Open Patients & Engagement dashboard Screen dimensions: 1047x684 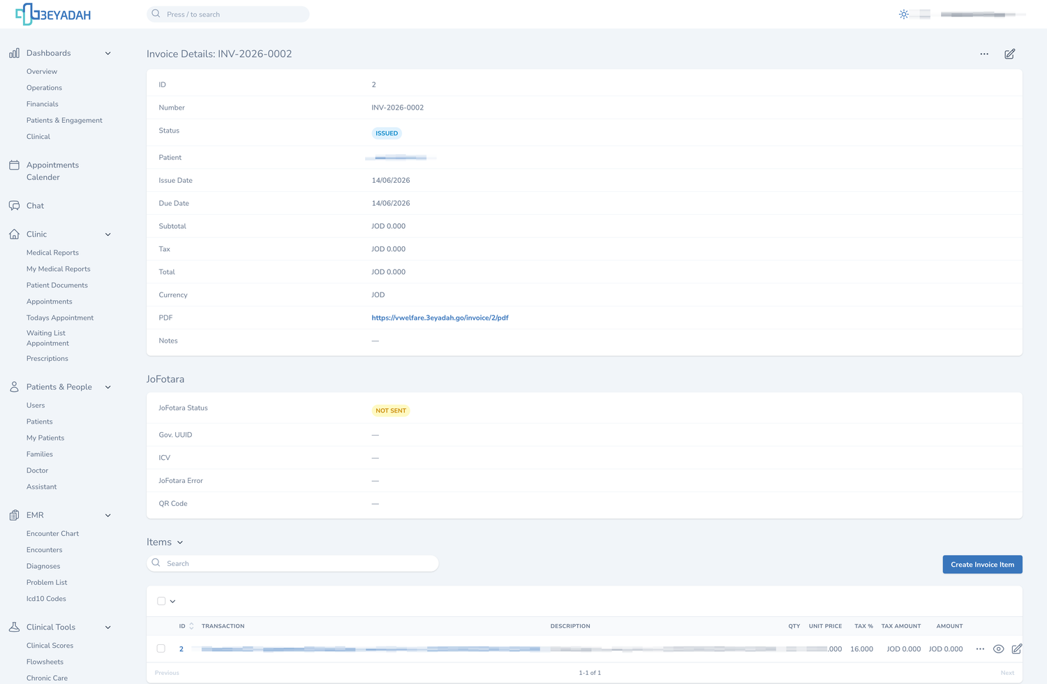(64, 120)
